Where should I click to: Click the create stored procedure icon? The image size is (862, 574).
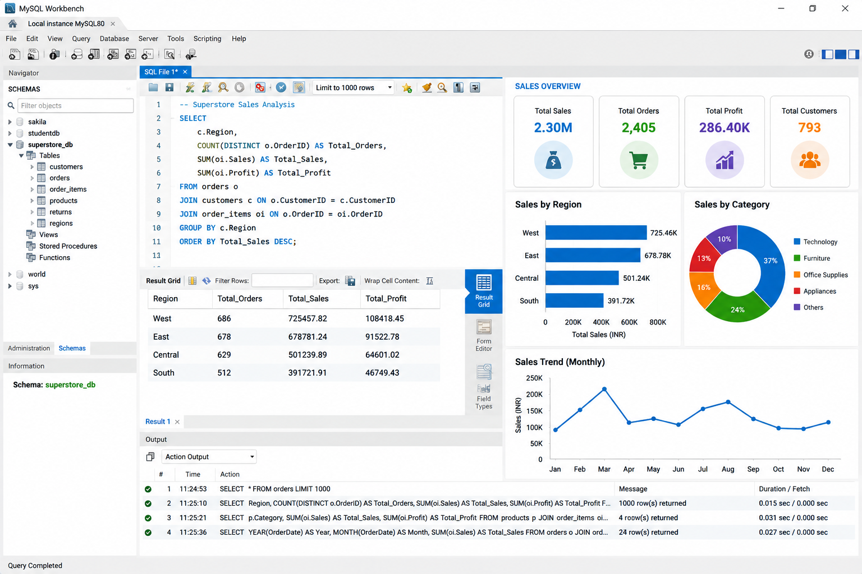click(x=130, y=54)
